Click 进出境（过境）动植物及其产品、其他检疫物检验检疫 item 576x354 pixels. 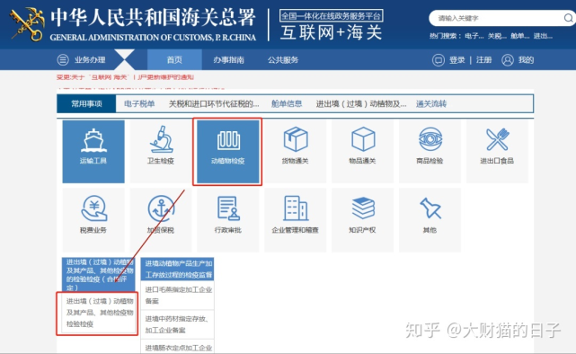coord(99,313)
